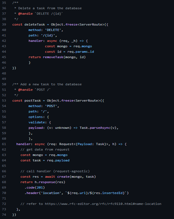The image size is (174, 219).
Task: Click the '/{id}' path string on line 41
Action: pos(48,35)
